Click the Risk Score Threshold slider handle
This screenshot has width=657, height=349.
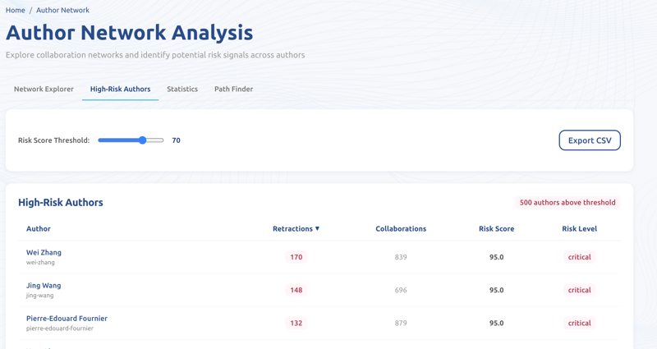coord(143,140)
